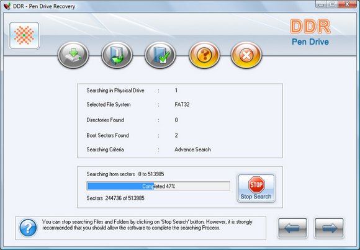Open the book with green arrow icon

click(x=117, y=55)
